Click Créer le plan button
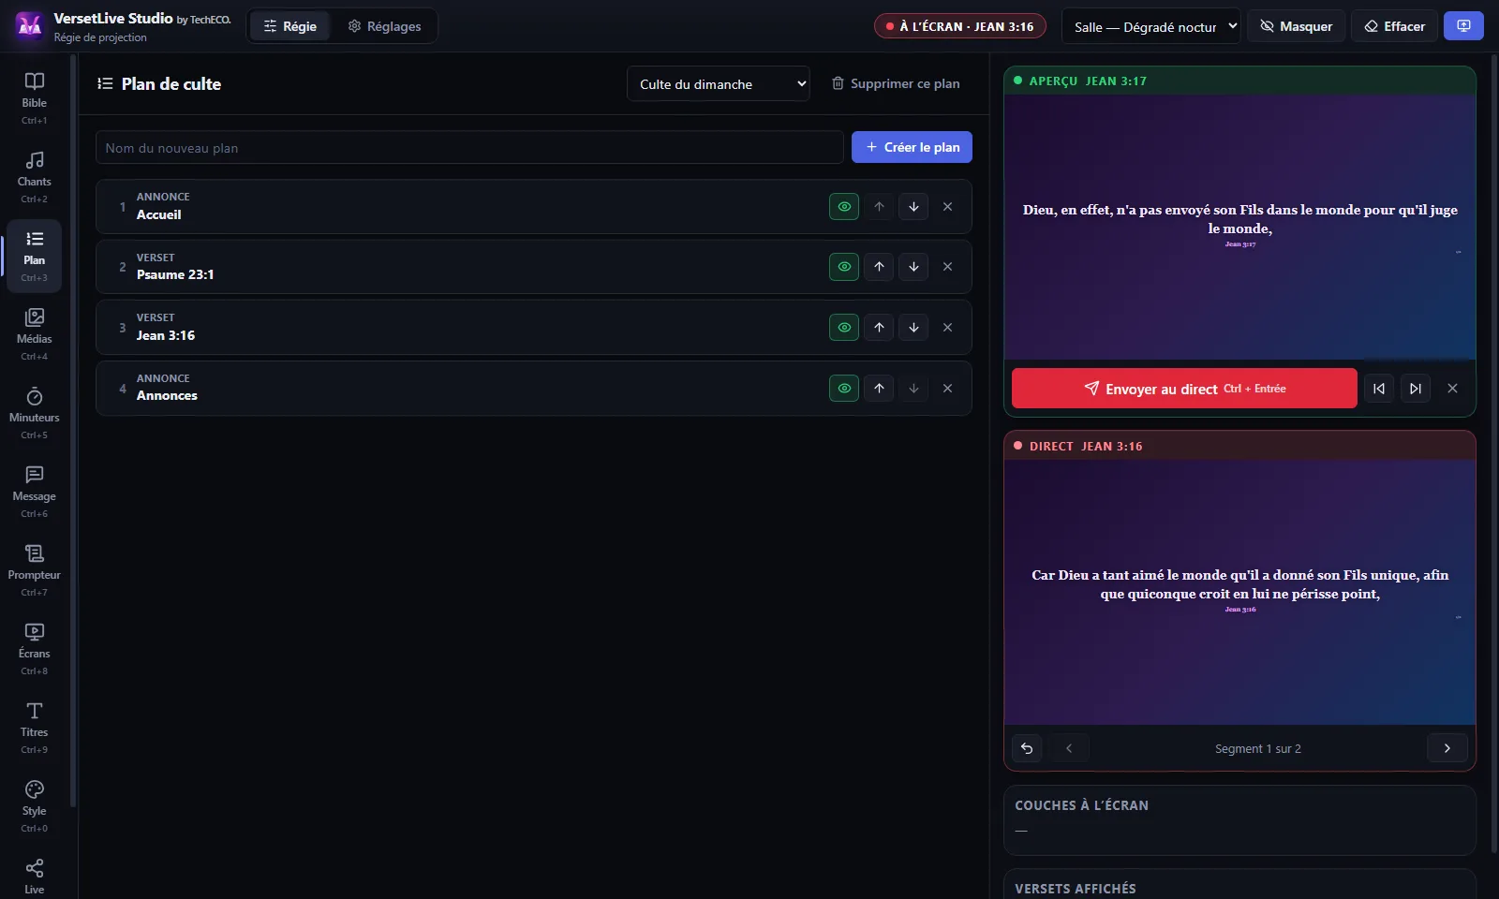This screenshot has height=899, width=1499. (x=912, y=147)
